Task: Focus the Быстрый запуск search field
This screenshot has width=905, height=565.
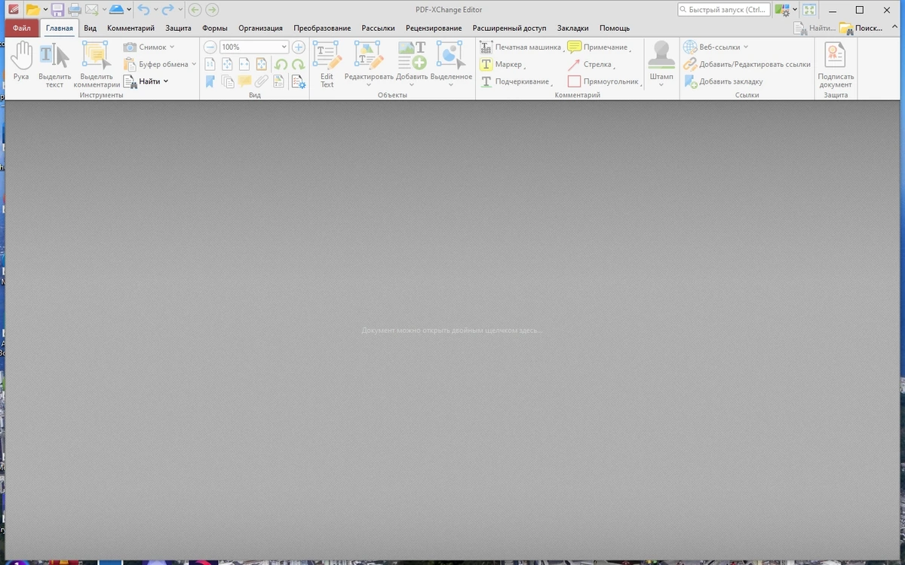Action: (724, 10)
